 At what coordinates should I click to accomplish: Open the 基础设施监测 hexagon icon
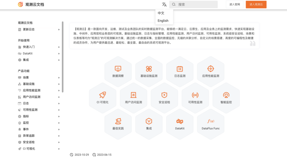pos(149,69)
